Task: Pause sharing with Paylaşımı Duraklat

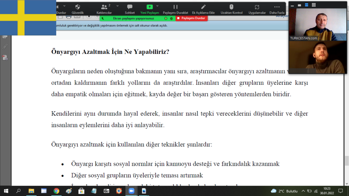Action: pos(176,9)
